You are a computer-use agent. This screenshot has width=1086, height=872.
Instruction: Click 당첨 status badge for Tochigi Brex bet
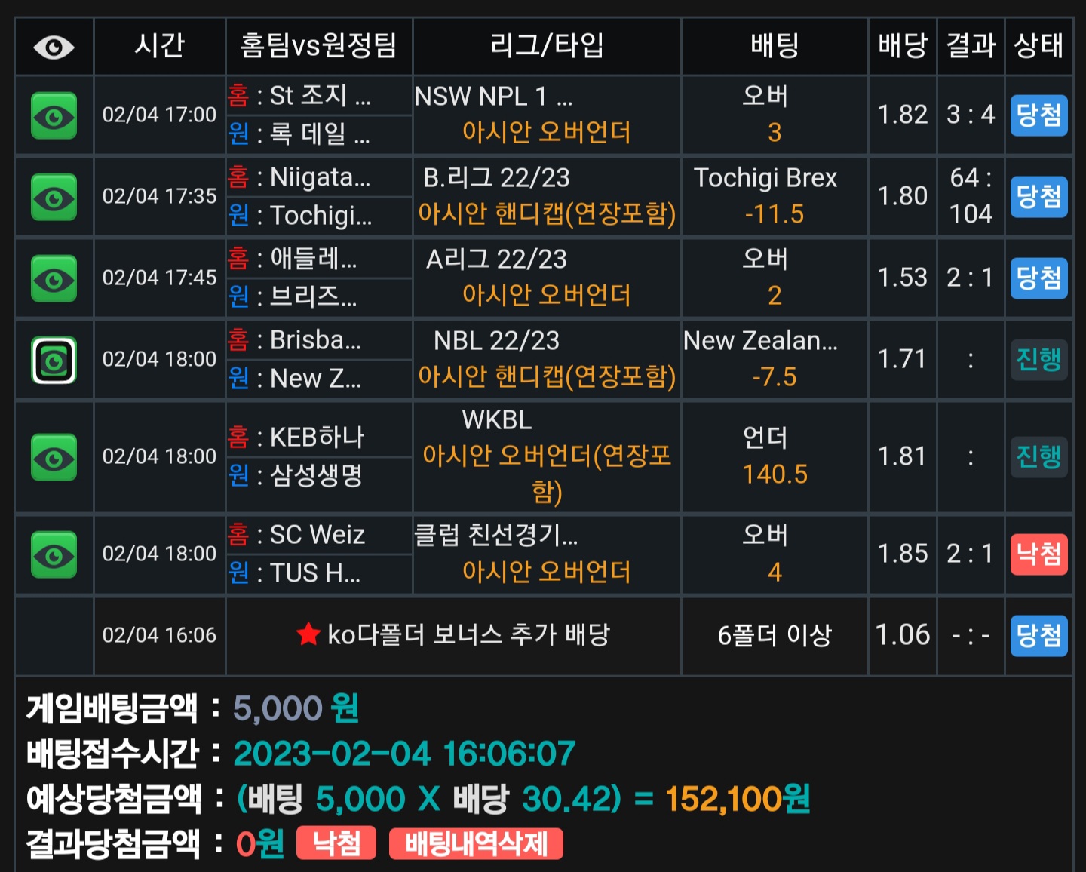coord(1038,197)
